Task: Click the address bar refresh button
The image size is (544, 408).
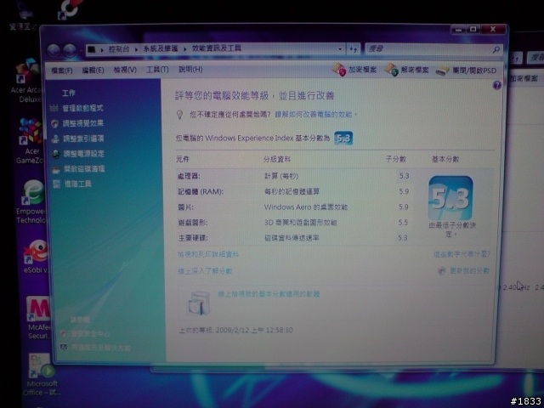Action: click(x=354, y=49)
